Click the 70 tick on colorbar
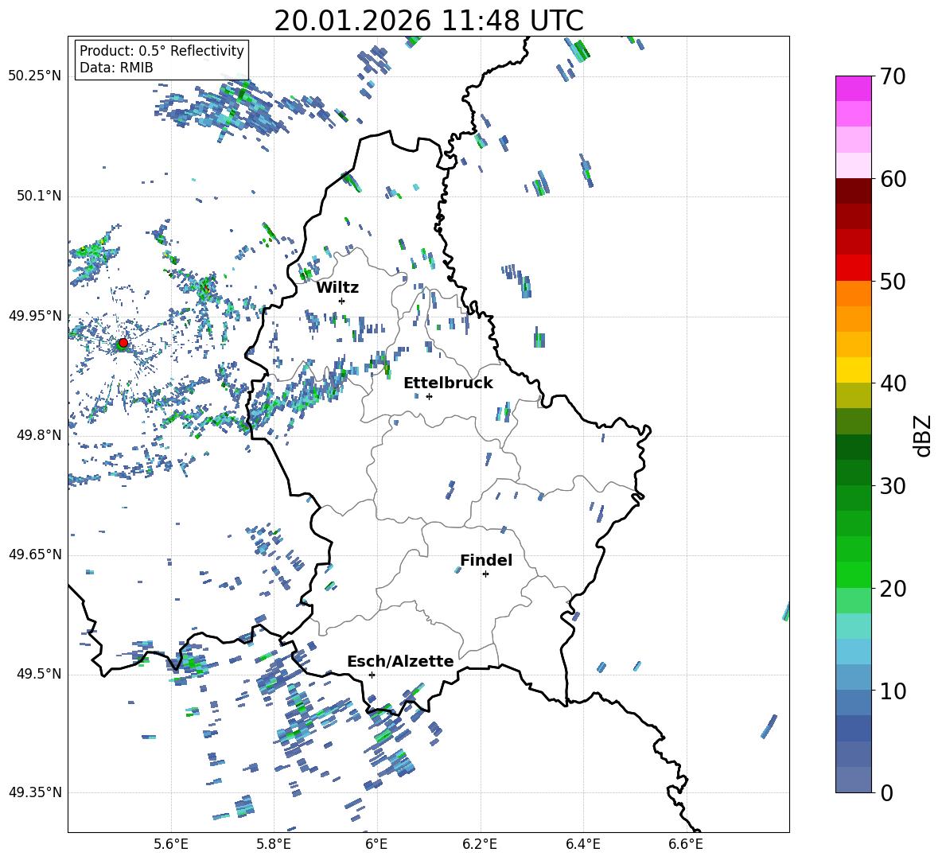This screenshot has height=860, width=942. point(893,77)
